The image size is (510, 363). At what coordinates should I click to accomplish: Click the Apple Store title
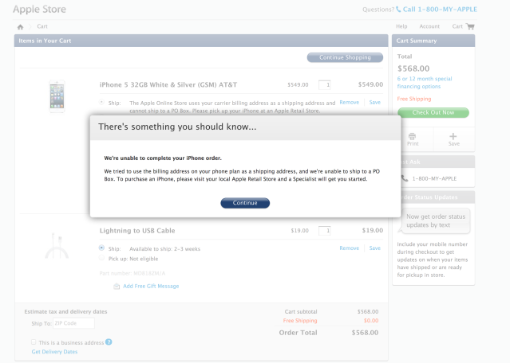click(x=39, y=9)
